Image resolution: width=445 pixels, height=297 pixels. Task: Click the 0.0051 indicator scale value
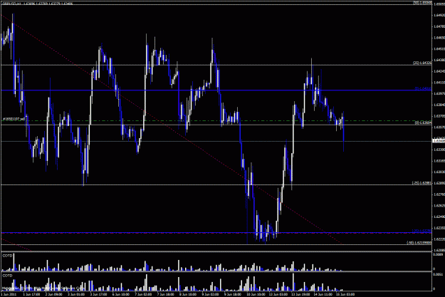tap(436, 275)
